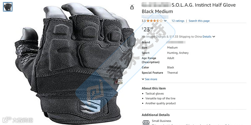Click the Small Business label
This screenshot has height=125, width=251.
point(161,121)
